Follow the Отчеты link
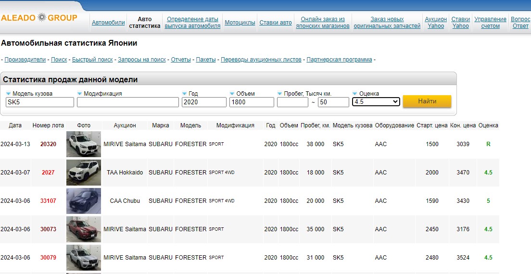531x274 pixels. [181, 60]
